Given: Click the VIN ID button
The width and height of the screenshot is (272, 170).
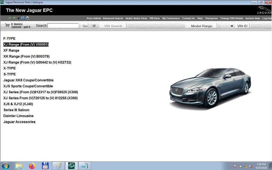Looking at the screenshot, I should tap(242, 26).
